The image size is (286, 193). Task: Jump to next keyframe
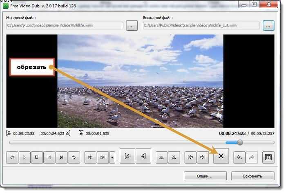pos(103,157)
